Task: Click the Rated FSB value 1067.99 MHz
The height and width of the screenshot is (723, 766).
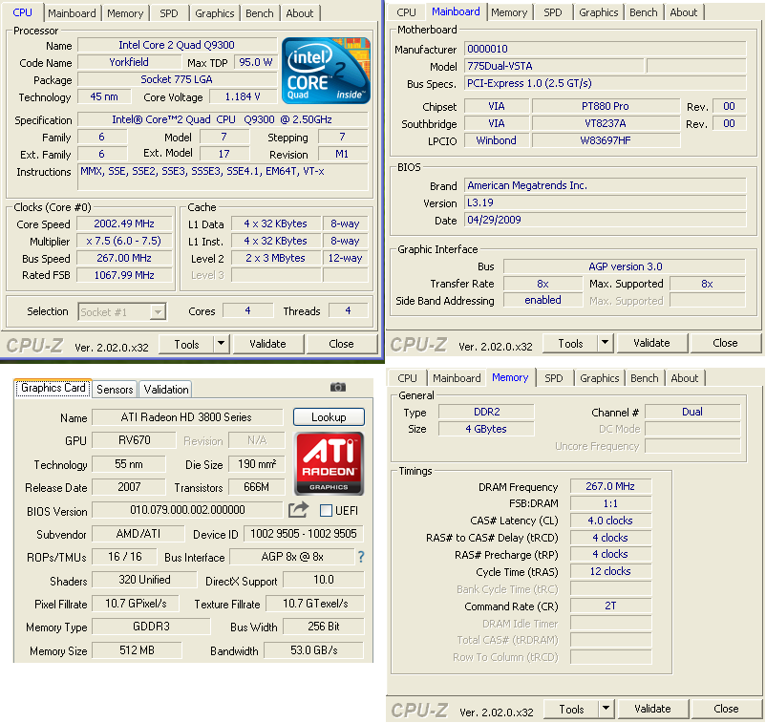Action: pyautogui.click(x=124, y=275)
